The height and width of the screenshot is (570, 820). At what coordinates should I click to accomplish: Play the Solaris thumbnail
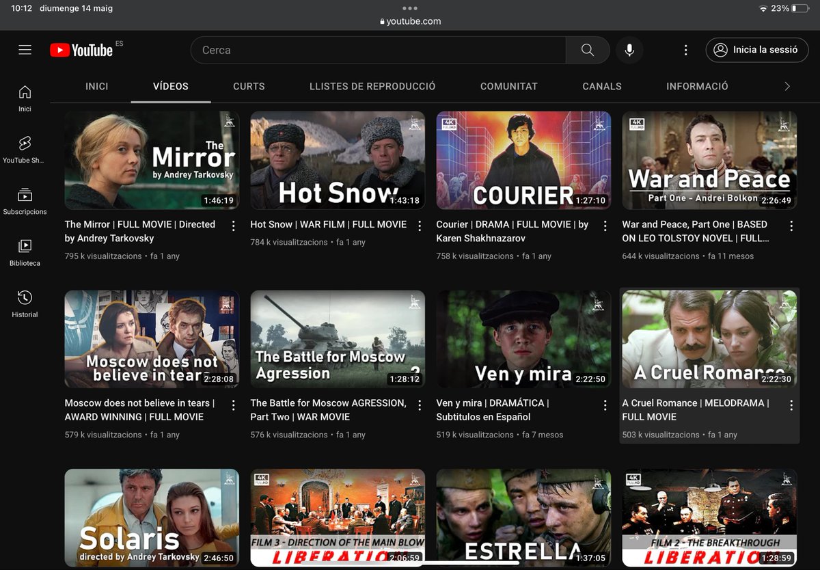pyautogui.click(x=152, y=517)
